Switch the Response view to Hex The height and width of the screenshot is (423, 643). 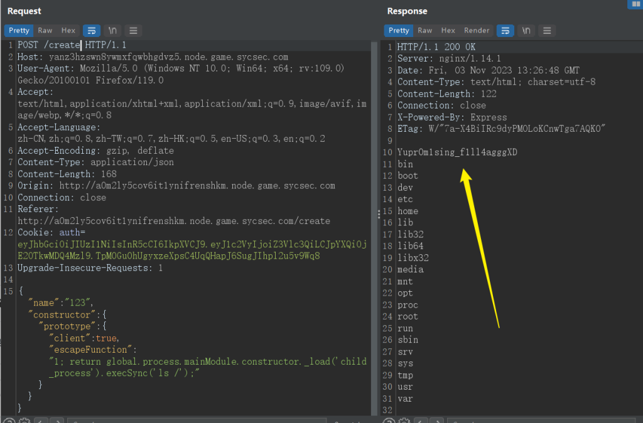448,30
